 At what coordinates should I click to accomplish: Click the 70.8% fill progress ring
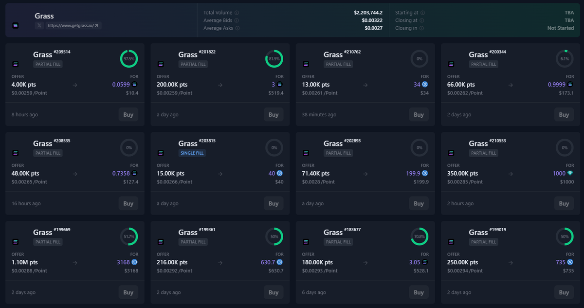(420, 236)
